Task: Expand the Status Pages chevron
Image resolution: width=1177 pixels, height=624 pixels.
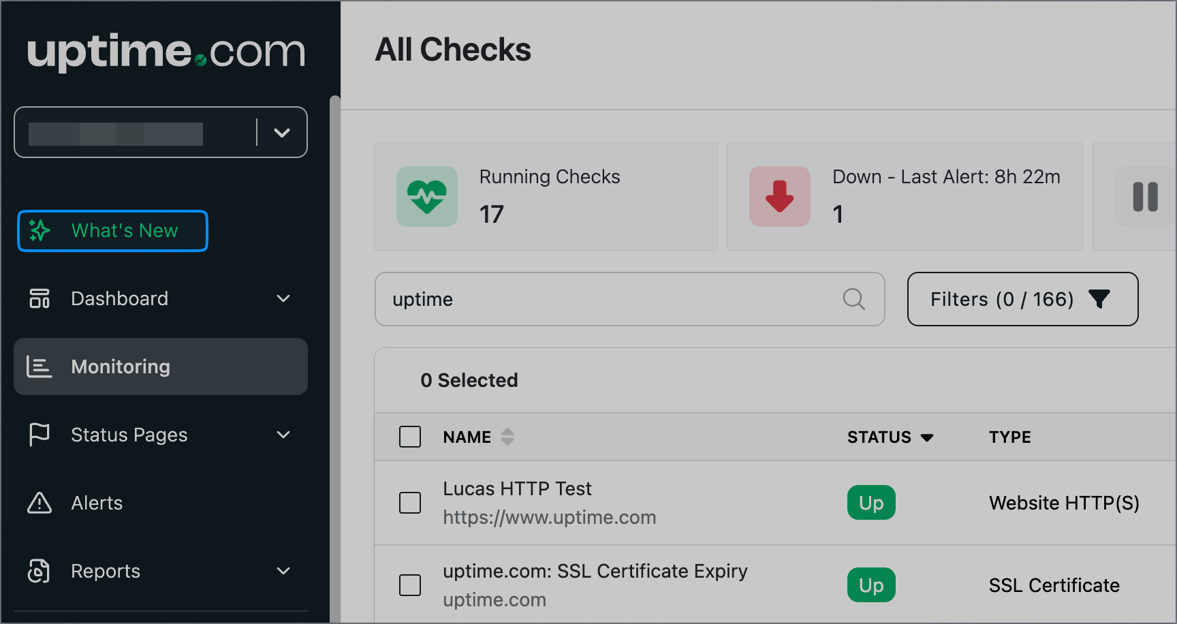Action: click(283, 435)
